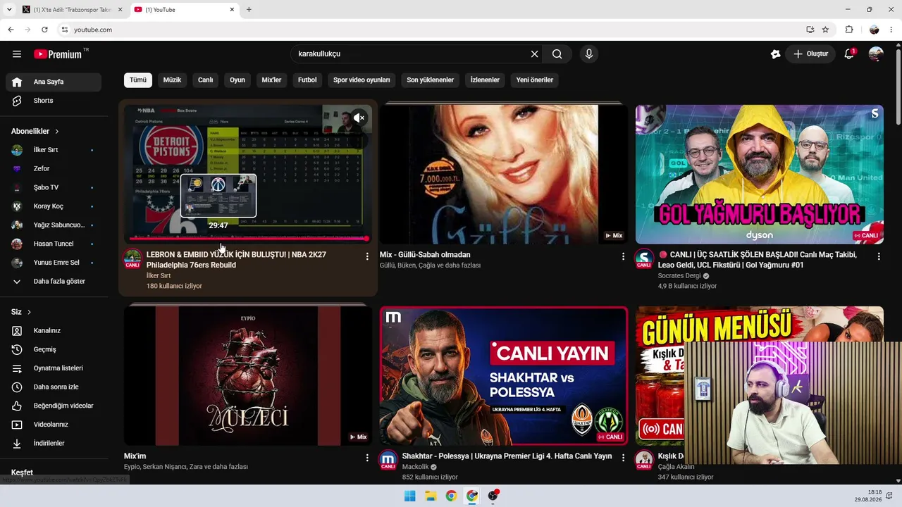The width and height of the screenshot is (902, 507).
Task: Bookmark this page with the star
Action: point(825,30)
